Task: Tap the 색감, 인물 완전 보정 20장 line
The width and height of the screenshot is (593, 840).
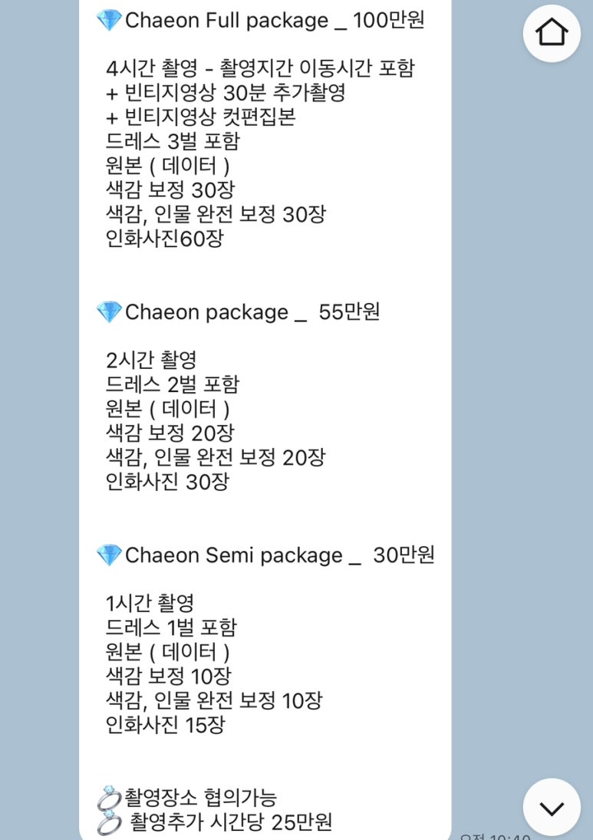Action: click(216, 457)
